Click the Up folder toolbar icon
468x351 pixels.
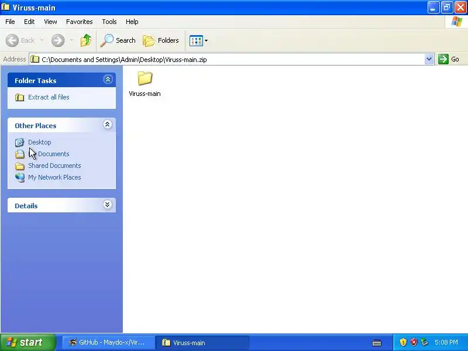point(86,40)
